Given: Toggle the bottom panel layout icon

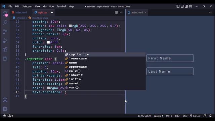Looking at the screenshot, I should 182,6.
